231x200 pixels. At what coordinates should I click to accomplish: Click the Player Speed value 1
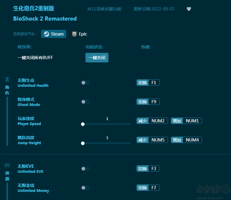pyautogui.click(x=107, y=119)
